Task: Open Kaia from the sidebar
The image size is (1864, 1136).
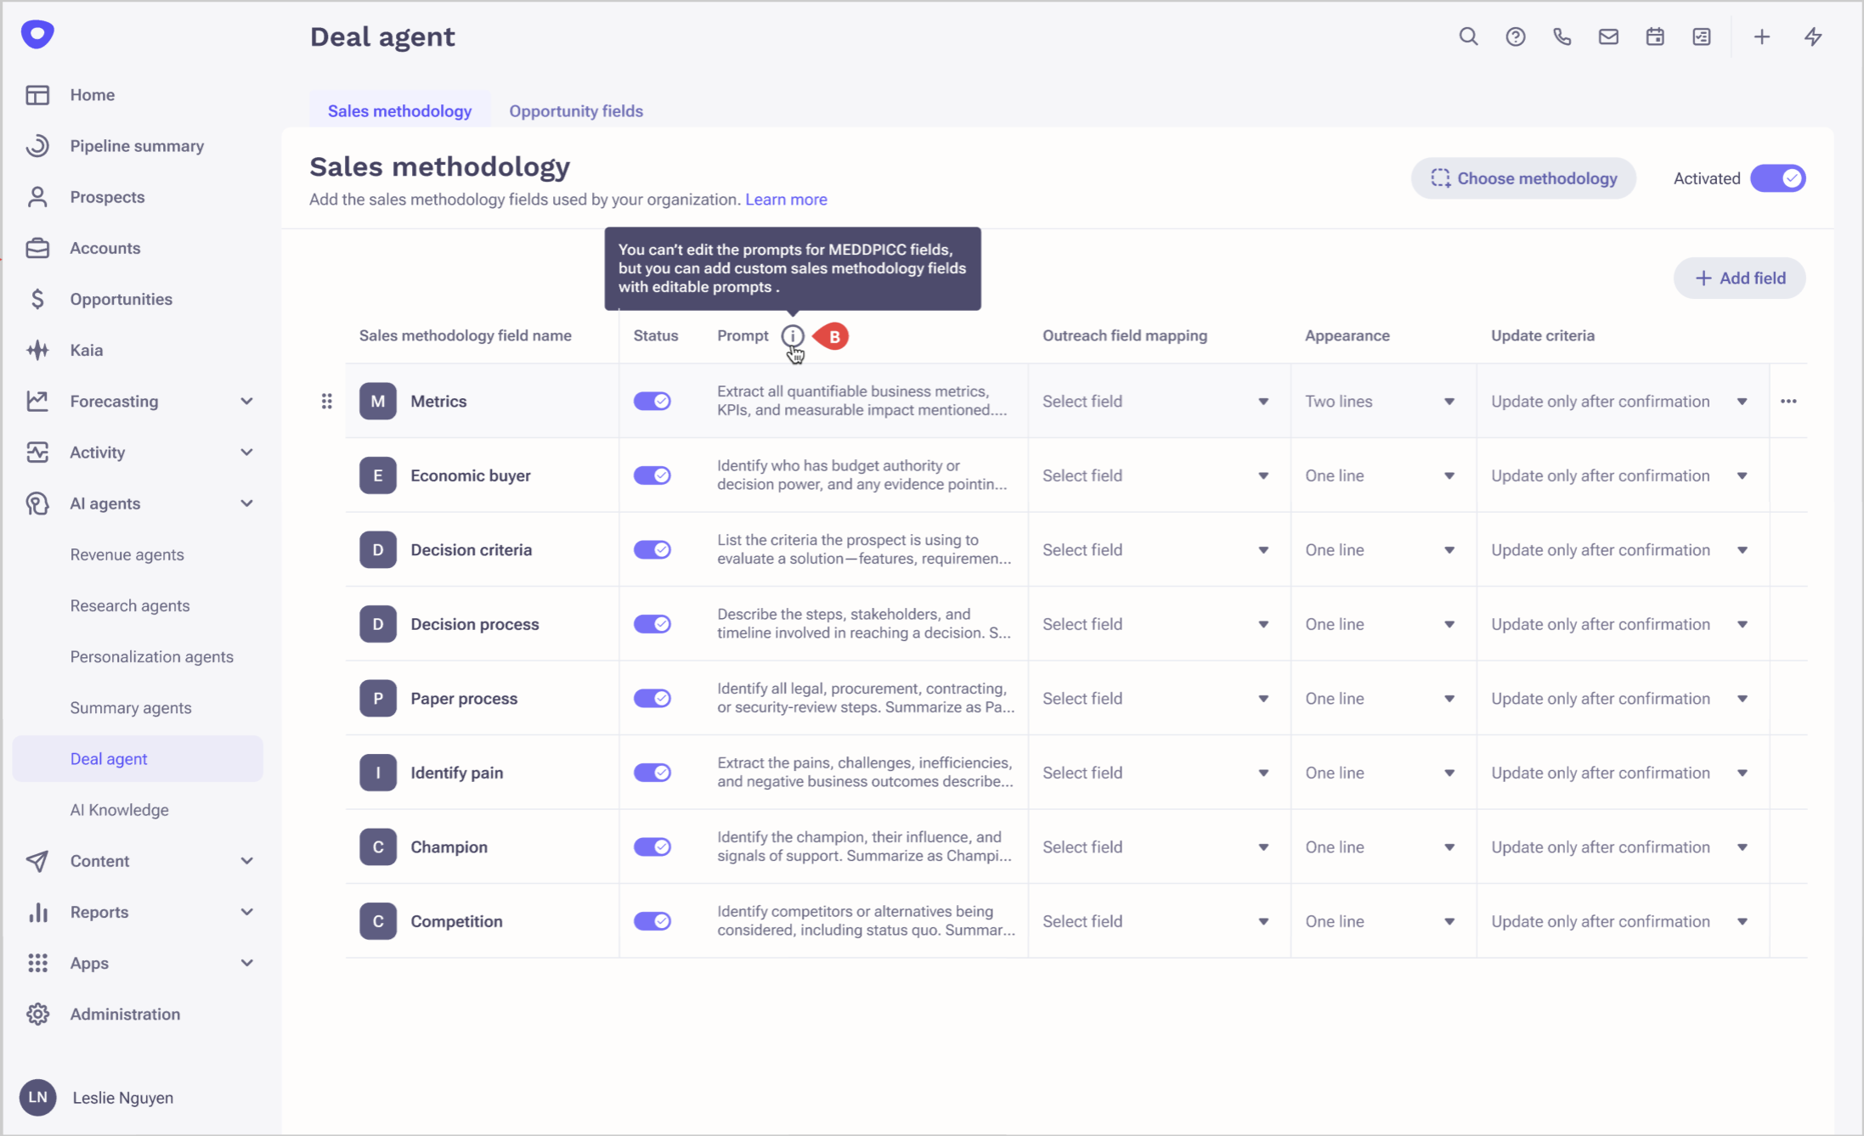Action: point(86,350)
